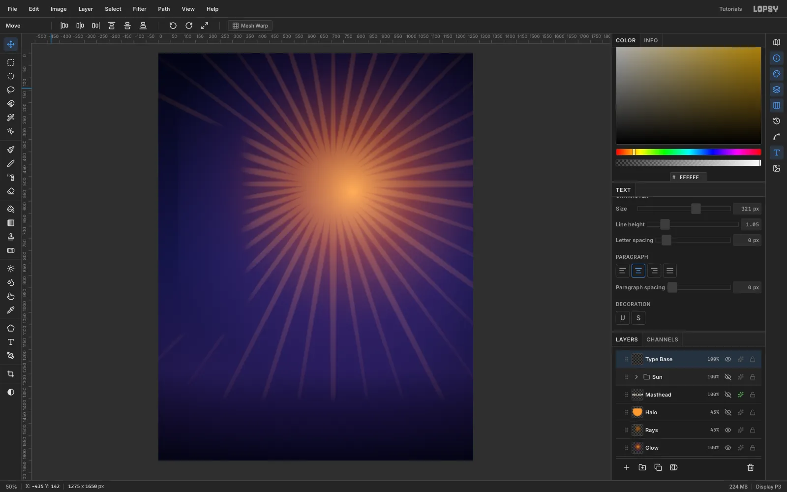Select the Pencil tool
Image resolution: width=787 pixels, height=492 pixels.
click(x=11, y=163)
